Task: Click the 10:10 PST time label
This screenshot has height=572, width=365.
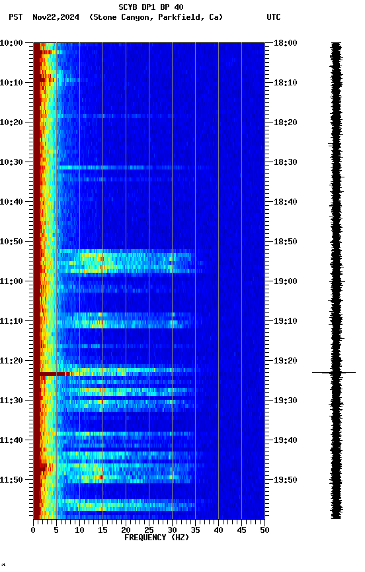Action: coord(11,83)
